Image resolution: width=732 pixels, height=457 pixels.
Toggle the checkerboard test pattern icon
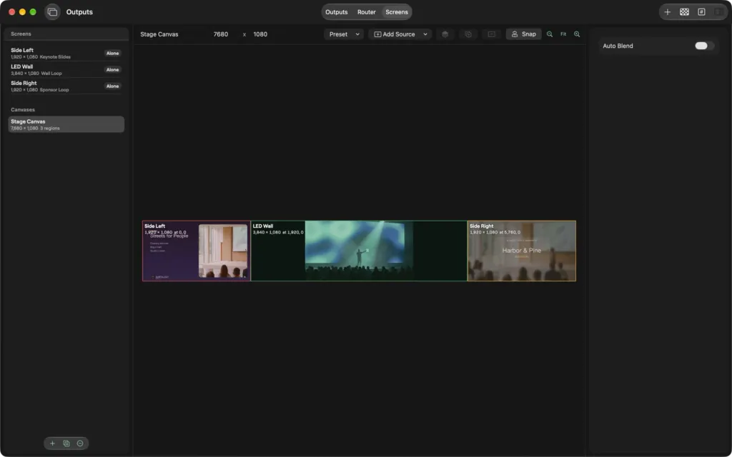click(x=684, y=12)
